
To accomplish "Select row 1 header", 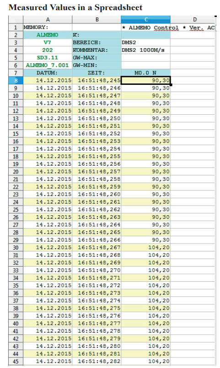I will click(x=16, y=27).
